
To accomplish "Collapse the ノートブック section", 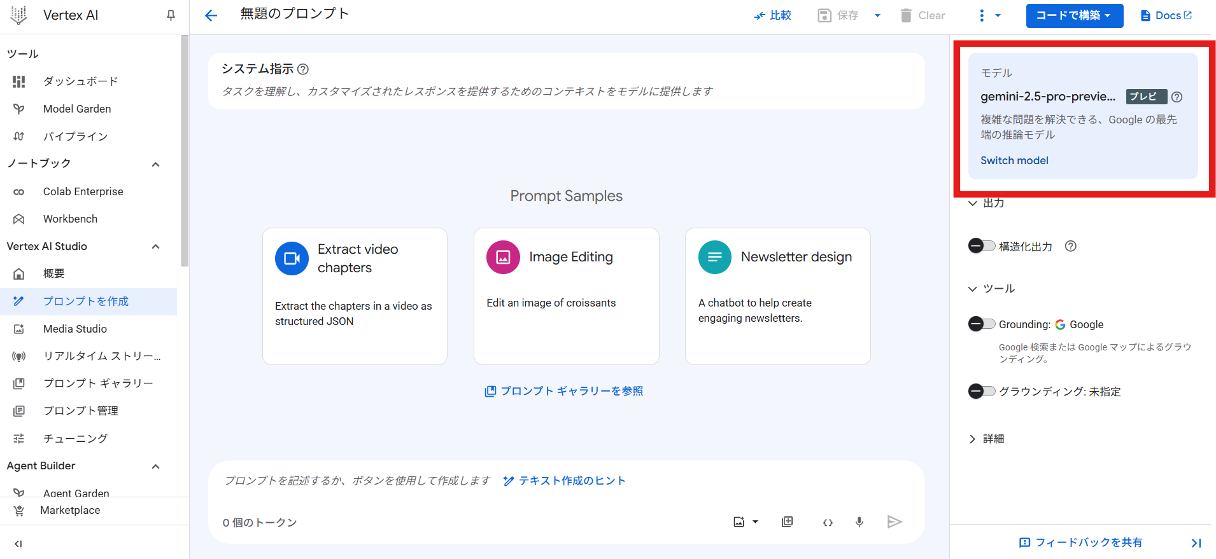I will tap(155, 164).
